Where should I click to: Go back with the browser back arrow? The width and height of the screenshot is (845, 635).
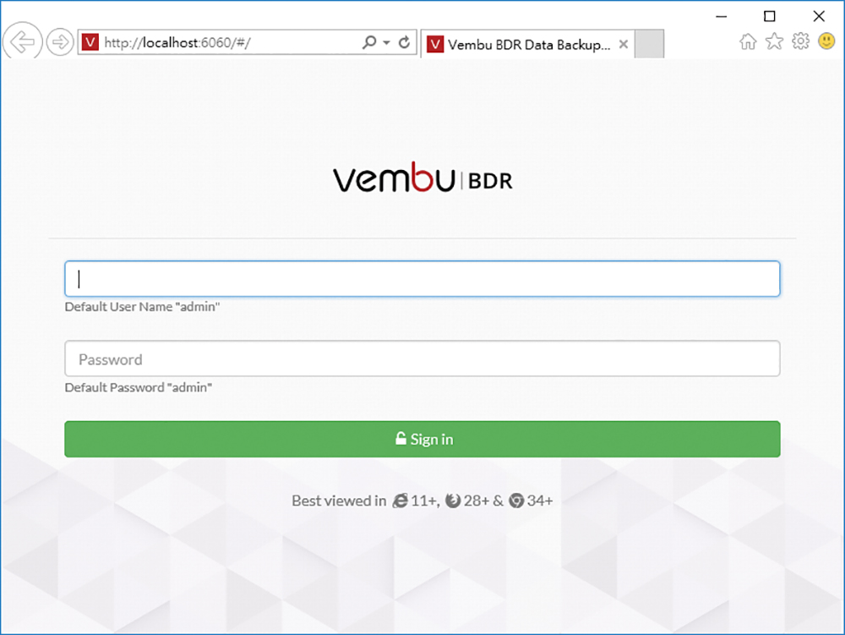click(x=22, y=41)
